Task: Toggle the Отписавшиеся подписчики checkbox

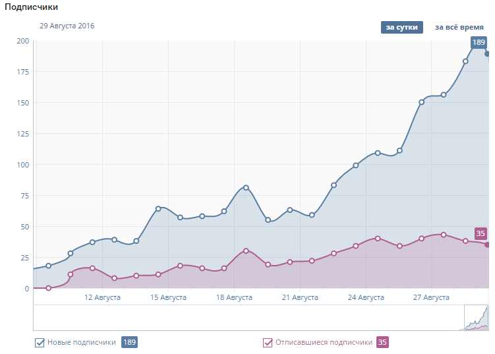Action: coord(268,342)
